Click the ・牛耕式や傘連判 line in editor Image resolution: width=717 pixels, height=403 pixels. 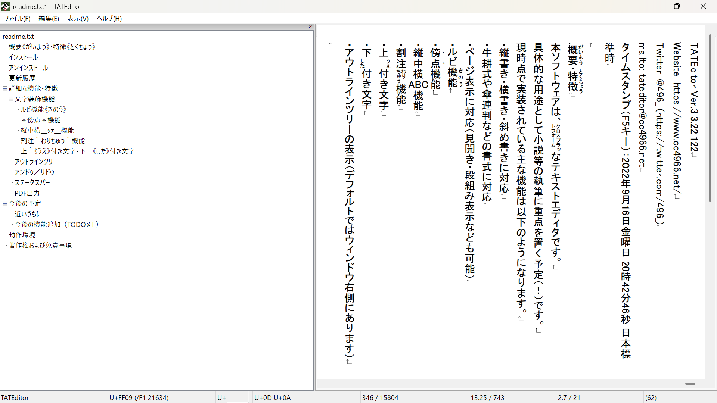(x=487, y=124)
